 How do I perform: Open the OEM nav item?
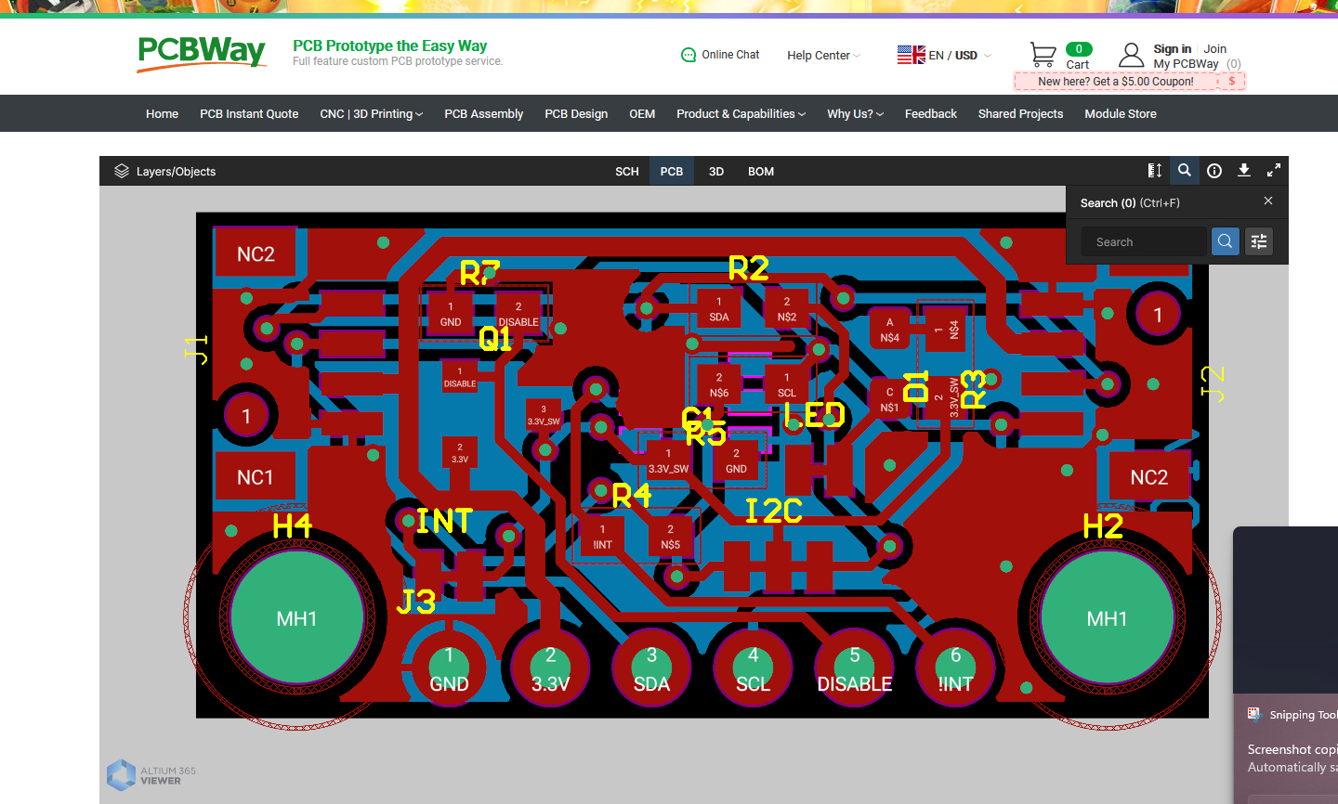pyautogui.click(x=642, y=113)
